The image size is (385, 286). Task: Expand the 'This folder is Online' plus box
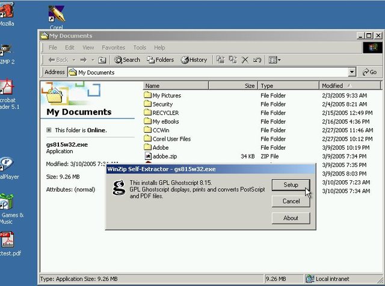pos(49,130)
